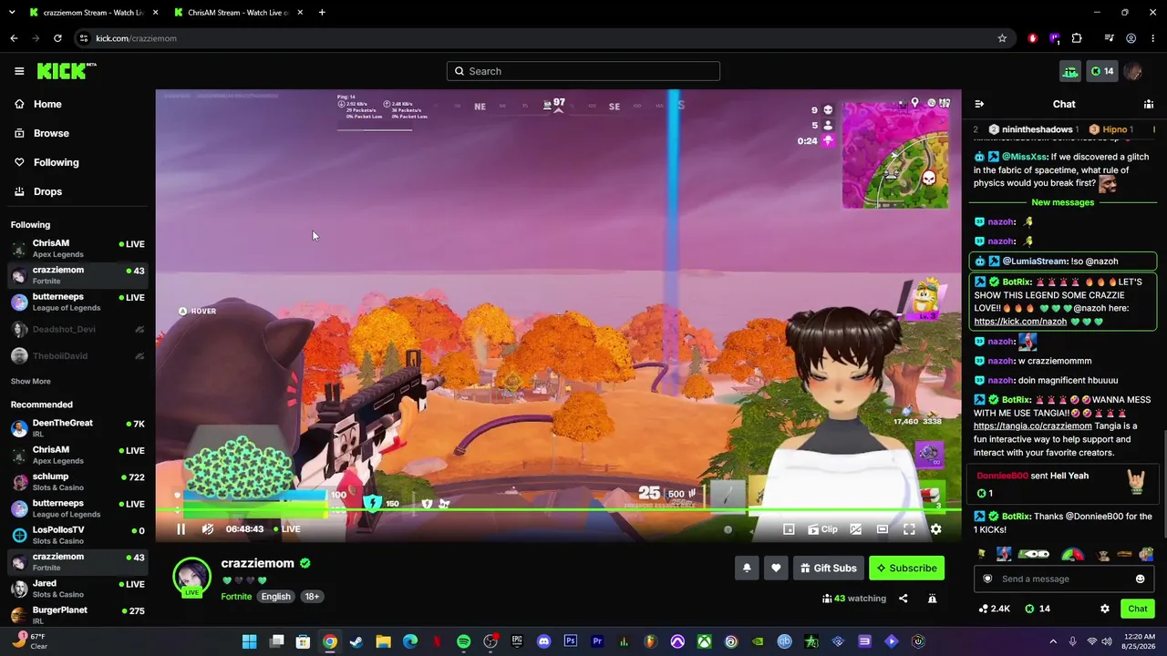This screenshot has height=656, width=1167.
Task: Open Following in sidebar
Action: (77, 162)
